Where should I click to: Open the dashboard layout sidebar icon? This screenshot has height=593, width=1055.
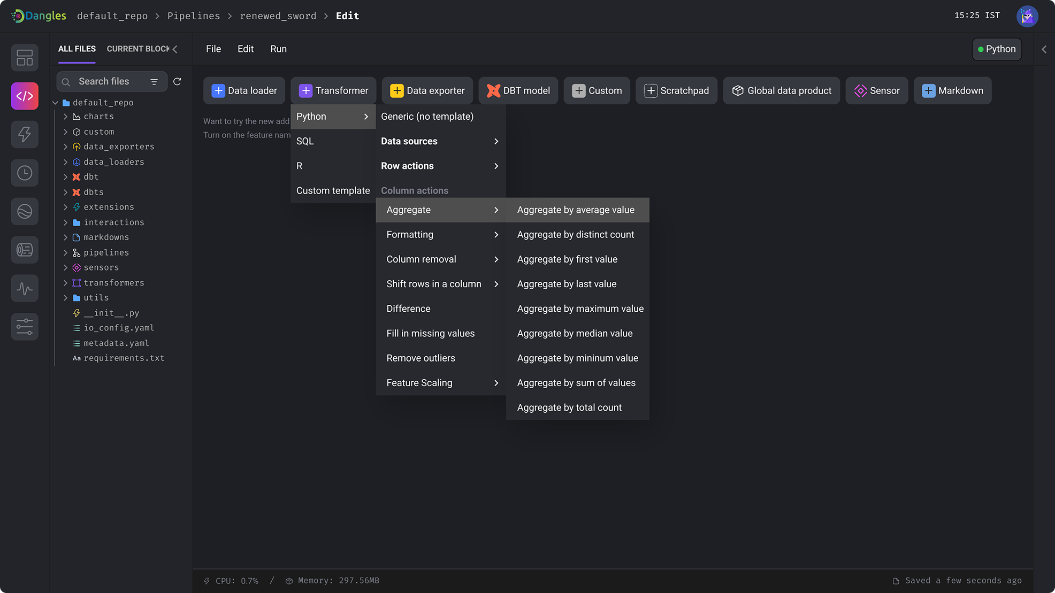(x=25, y=57)
